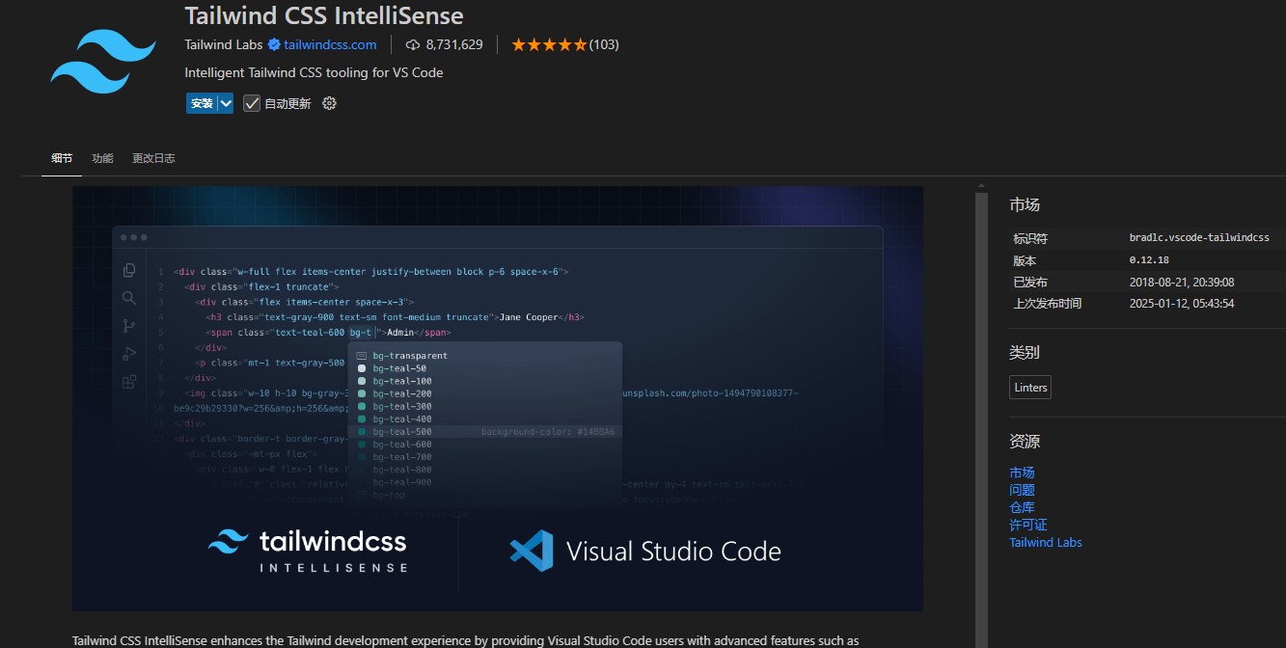
Task: Expand the install dropdown arrow
Action: [x=226, y=103]
